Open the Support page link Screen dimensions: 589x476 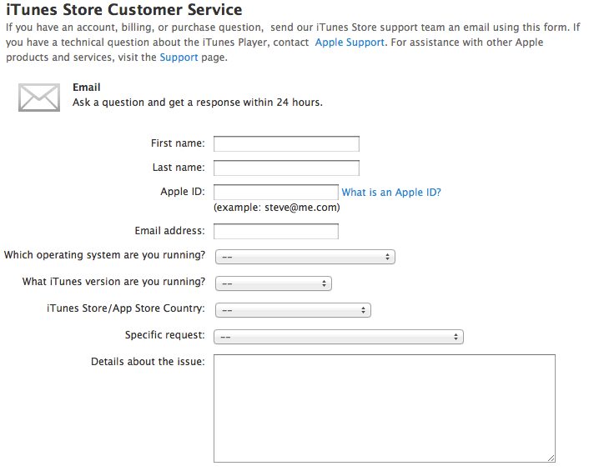[179, 58]
